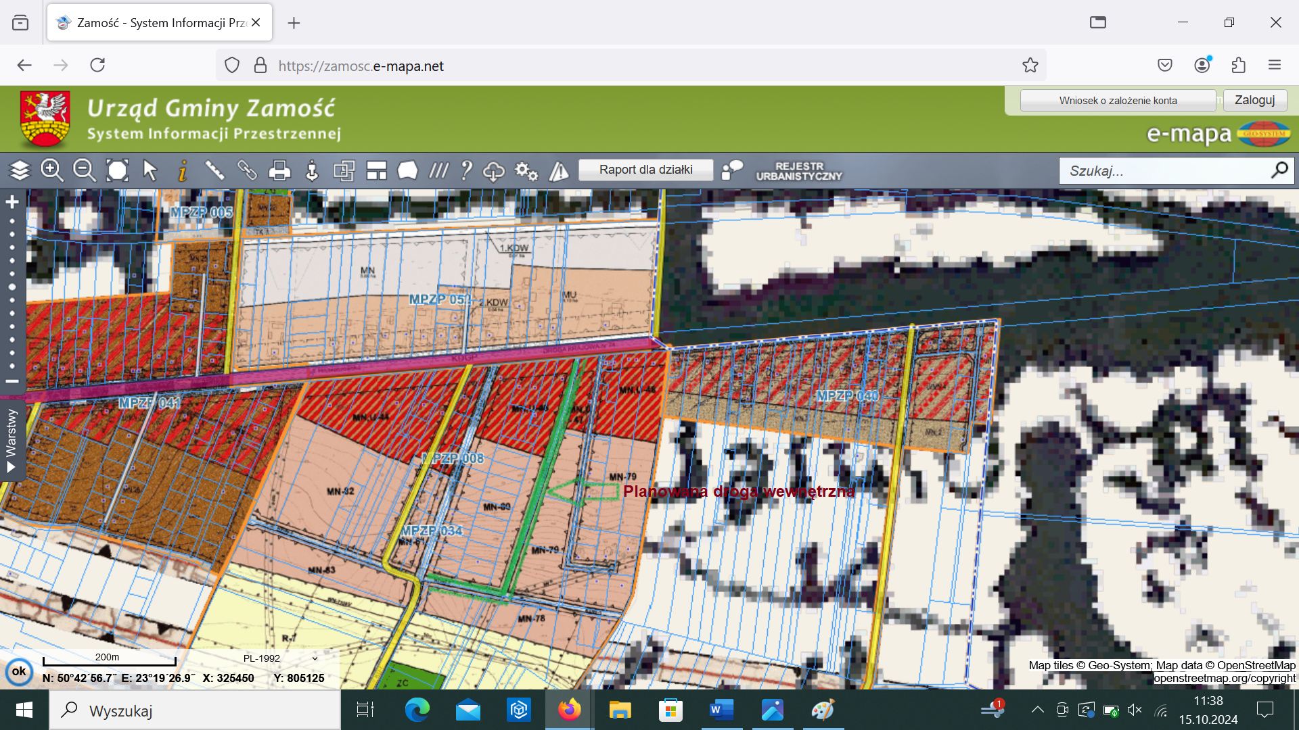Click the printer icon in toolbar
The height and width of the screenshot is (730, 1299).
(279, 170)
